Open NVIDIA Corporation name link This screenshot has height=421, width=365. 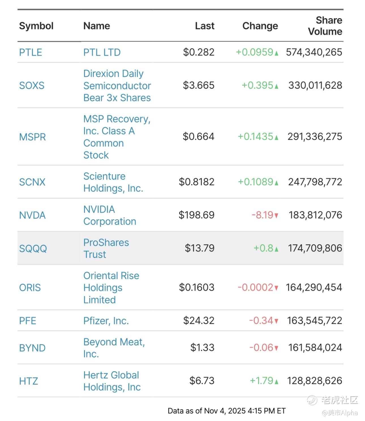click(109, 215)
